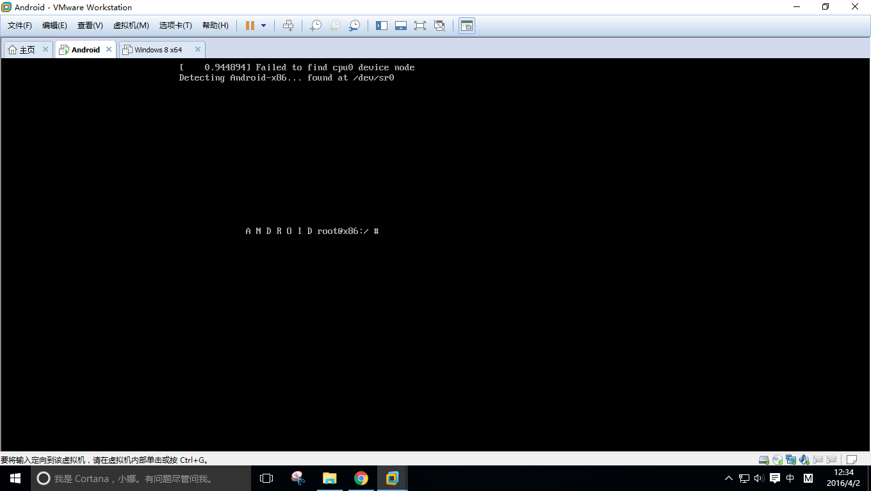This screenshot has height=491, width=871.
Task: Open the network tray icon
Action: point(744,478)
